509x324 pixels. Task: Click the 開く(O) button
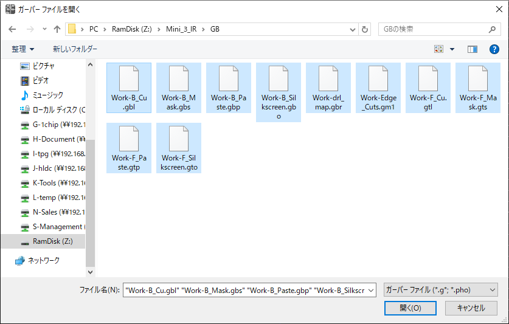[410, 308]
